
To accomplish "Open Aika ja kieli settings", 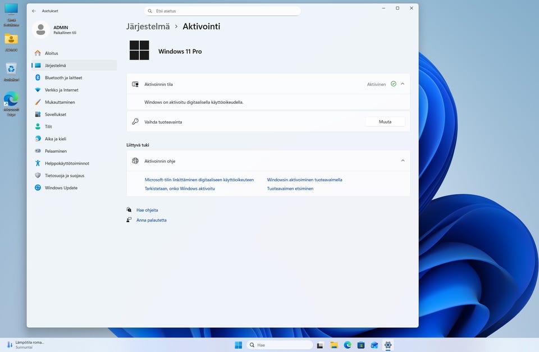I will tap(74, 139).
